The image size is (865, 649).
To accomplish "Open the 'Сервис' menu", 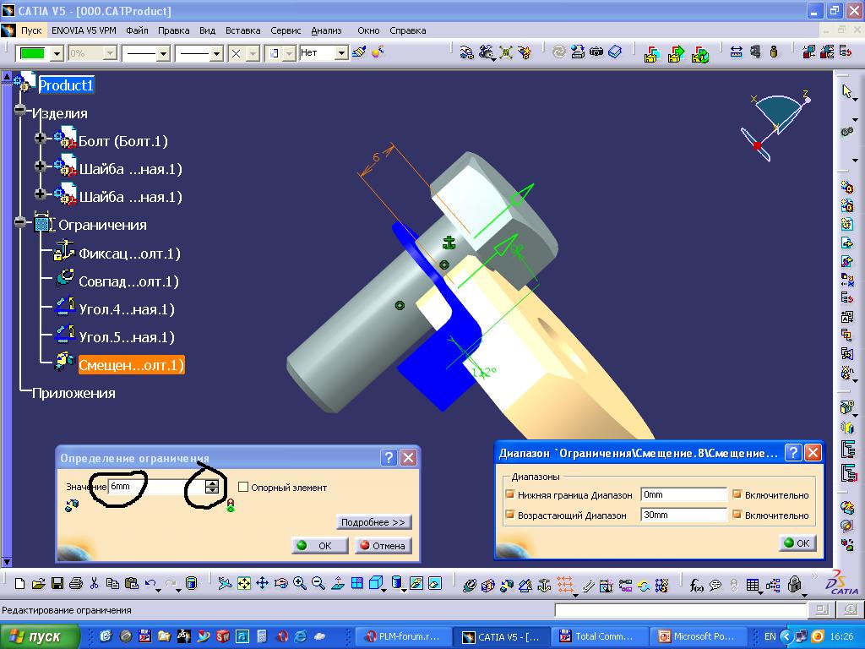I will pyautogui.click(x=286, y=30).
